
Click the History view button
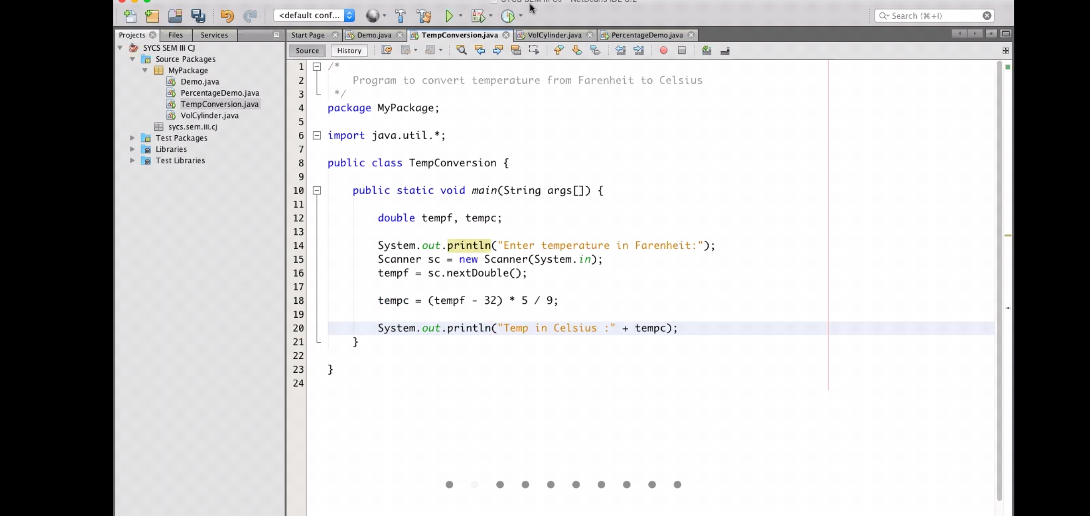(349, 51)
